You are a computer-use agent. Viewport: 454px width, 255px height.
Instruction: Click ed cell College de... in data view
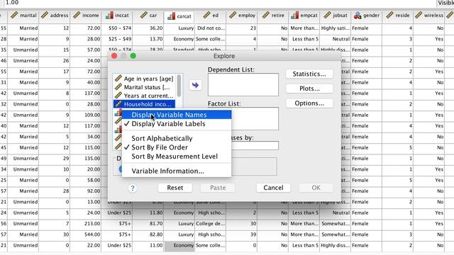(211, 224)
